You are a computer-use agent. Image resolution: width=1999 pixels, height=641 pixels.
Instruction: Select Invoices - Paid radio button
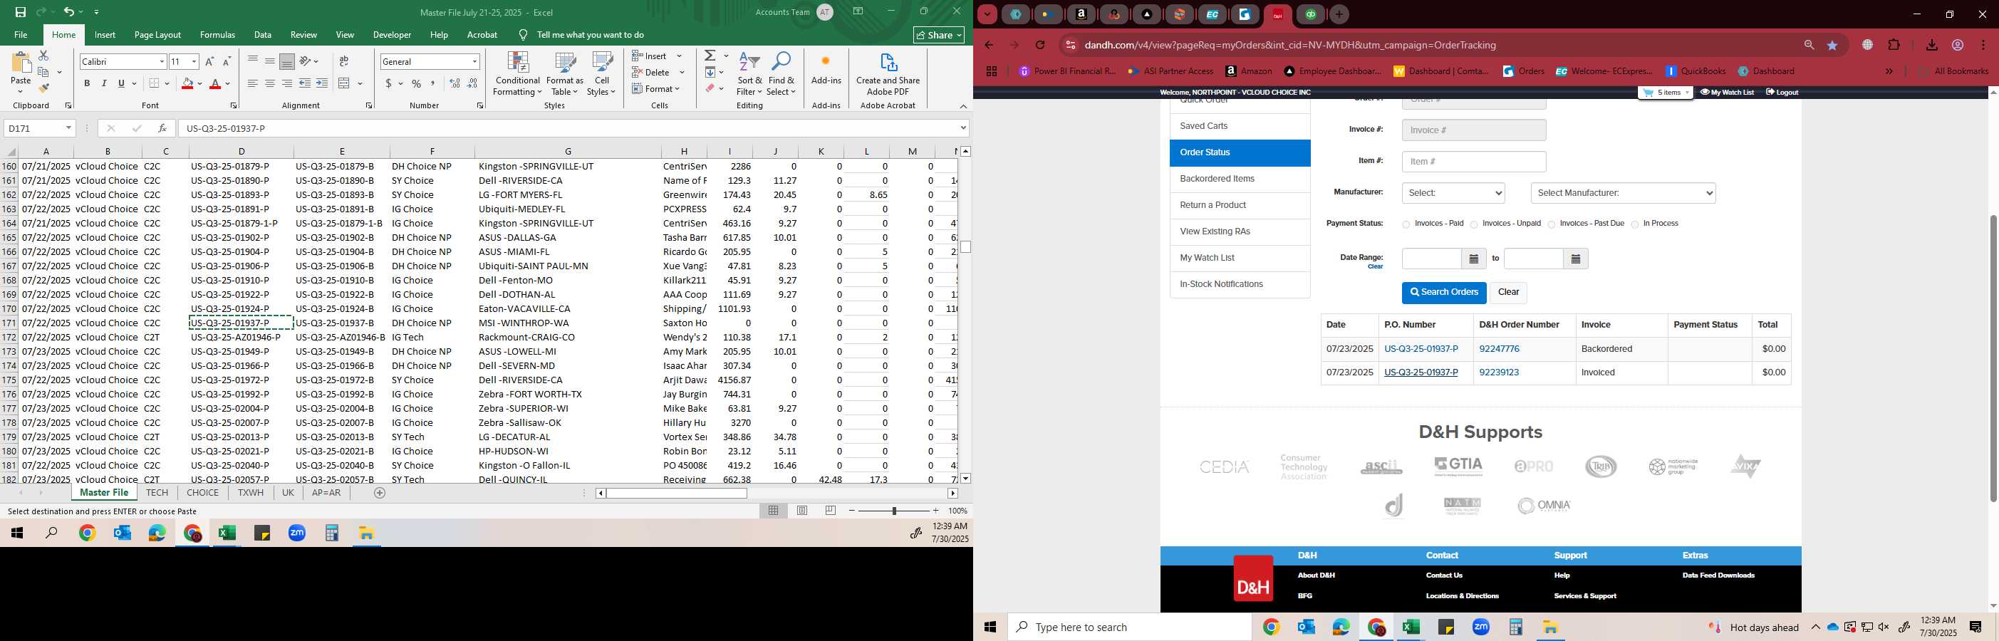click(x=1406, y=225)
